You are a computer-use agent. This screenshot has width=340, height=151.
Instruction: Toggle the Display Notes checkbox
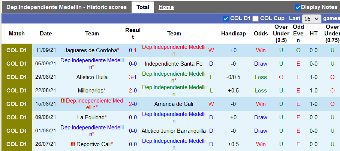(x=298, y=7)
